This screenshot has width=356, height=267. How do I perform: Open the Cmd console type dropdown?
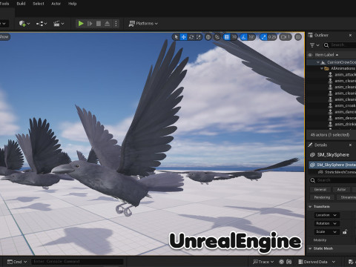click(x=17, y=262)
